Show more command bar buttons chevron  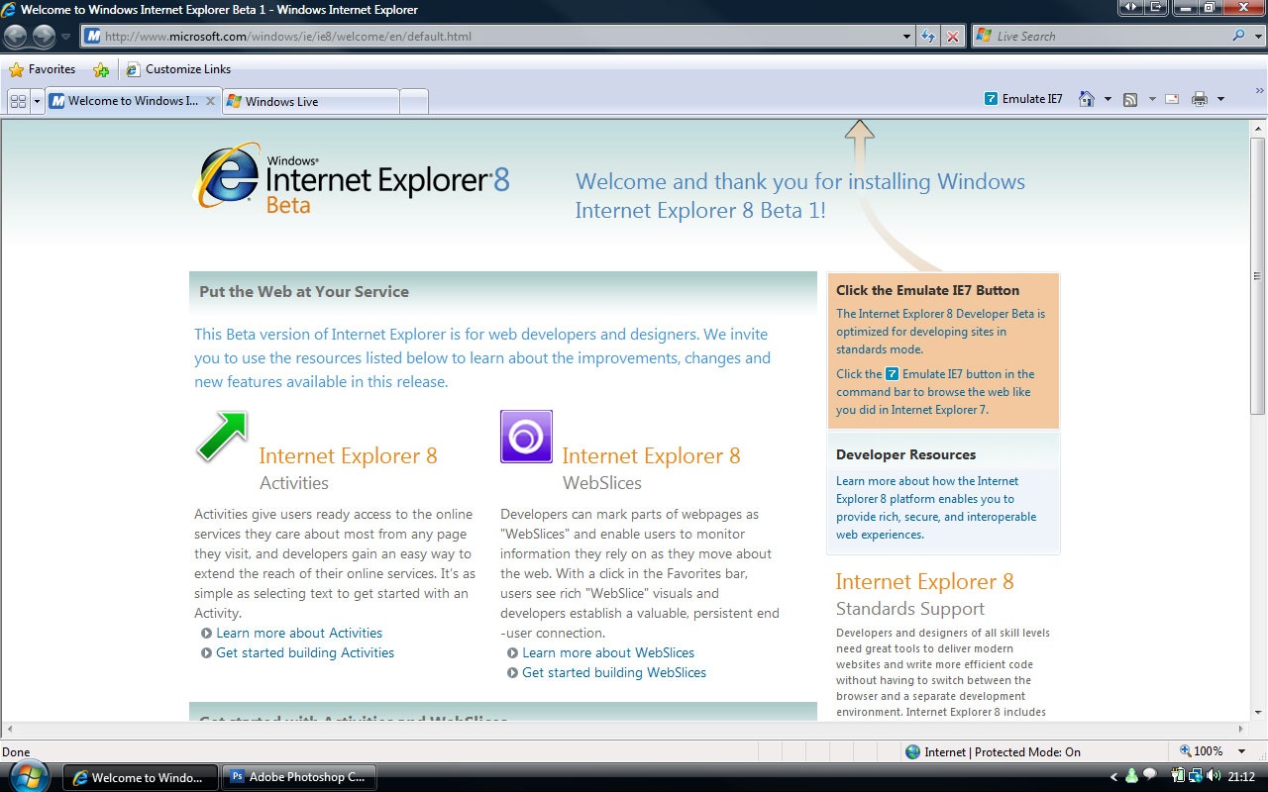tap(1260, 91)
